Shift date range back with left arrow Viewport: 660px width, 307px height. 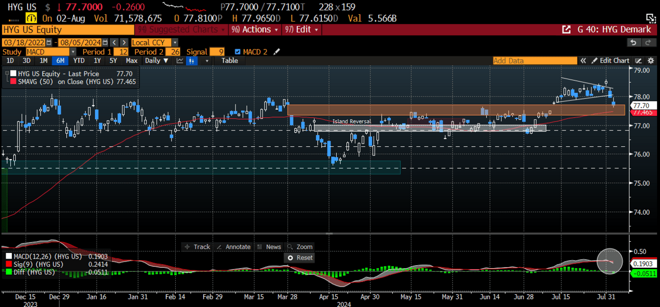point(114,42)
